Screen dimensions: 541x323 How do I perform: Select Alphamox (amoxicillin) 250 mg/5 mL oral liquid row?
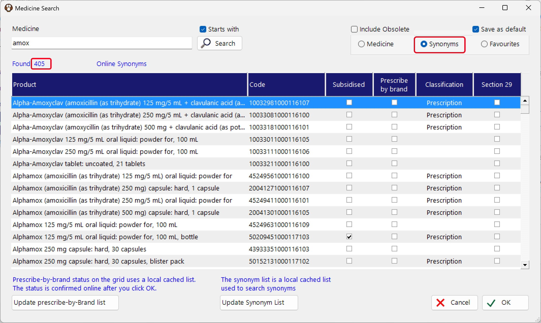tap(266, 200)
